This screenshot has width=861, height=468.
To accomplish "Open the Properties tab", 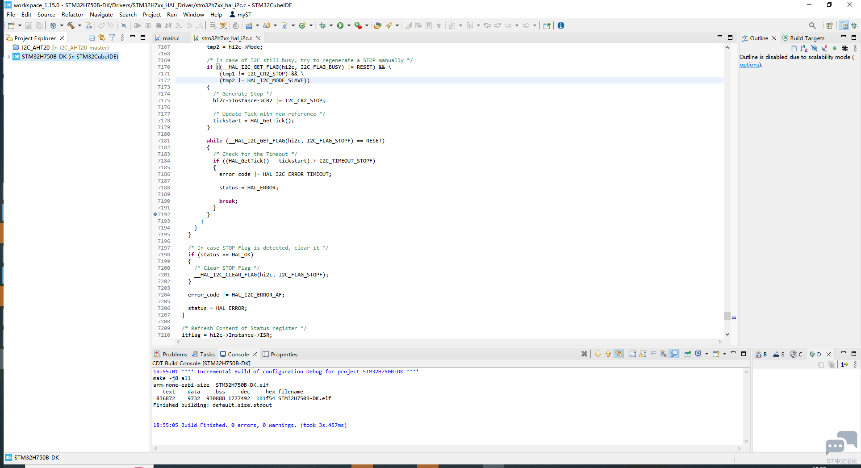I will 280,354.
